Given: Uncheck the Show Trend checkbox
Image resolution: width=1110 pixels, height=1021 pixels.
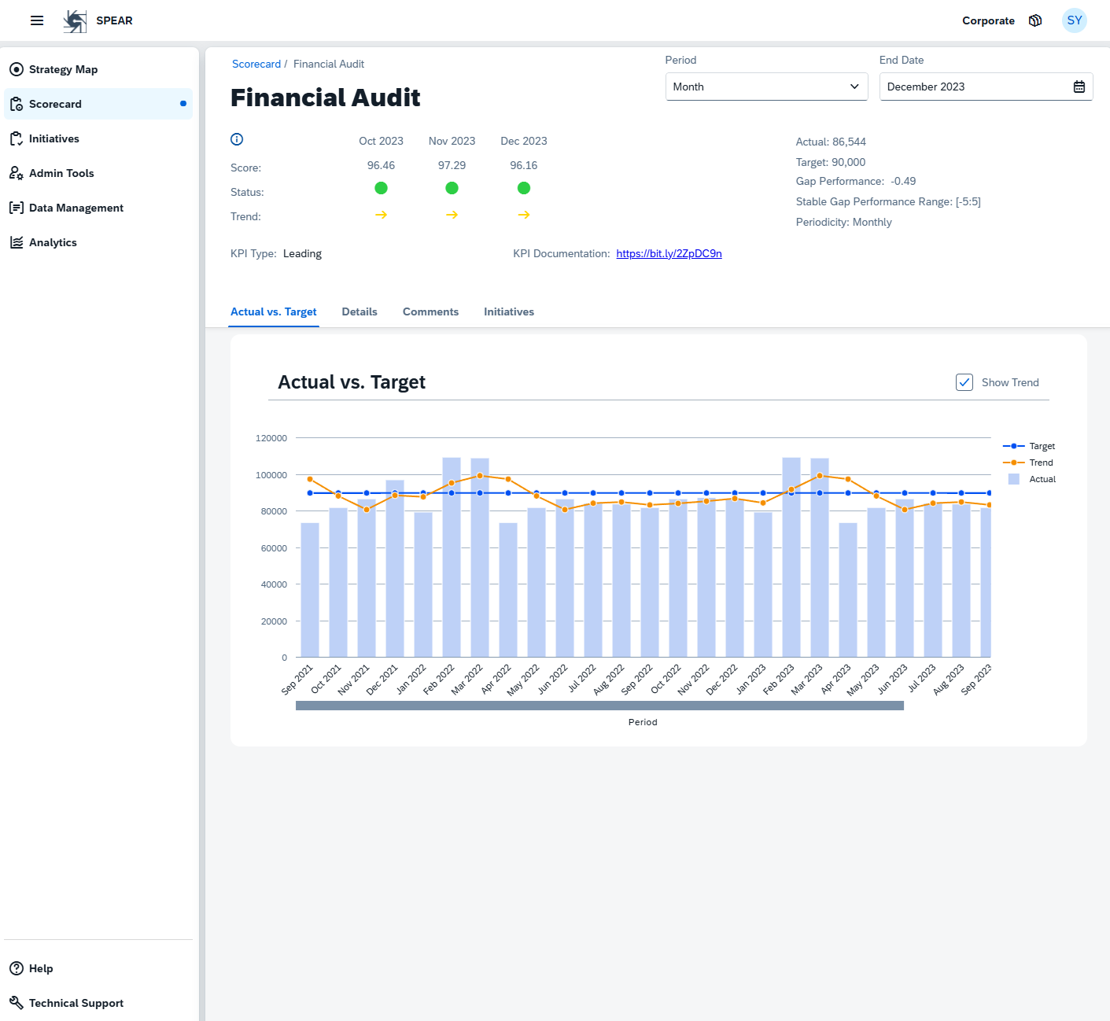Looking at the screenshot, I should [x=964, y=382].
